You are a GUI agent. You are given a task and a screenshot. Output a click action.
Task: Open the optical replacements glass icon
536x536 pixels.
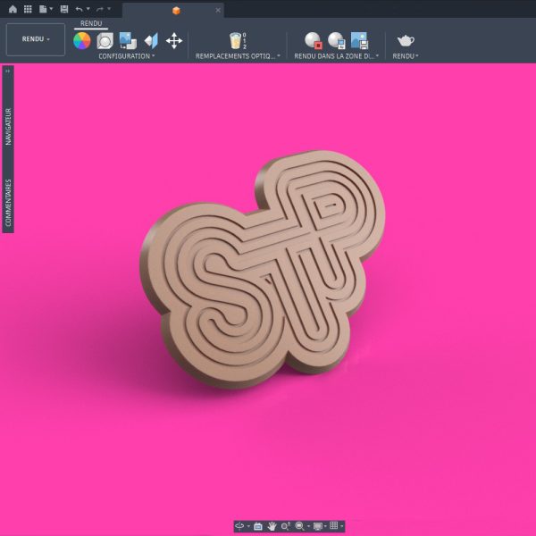tap(238, 41)
